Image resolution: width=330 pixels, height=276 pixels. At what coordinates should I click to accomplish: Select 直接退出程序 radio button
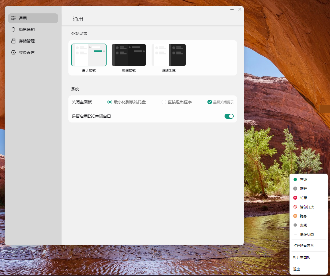(164, 102)
